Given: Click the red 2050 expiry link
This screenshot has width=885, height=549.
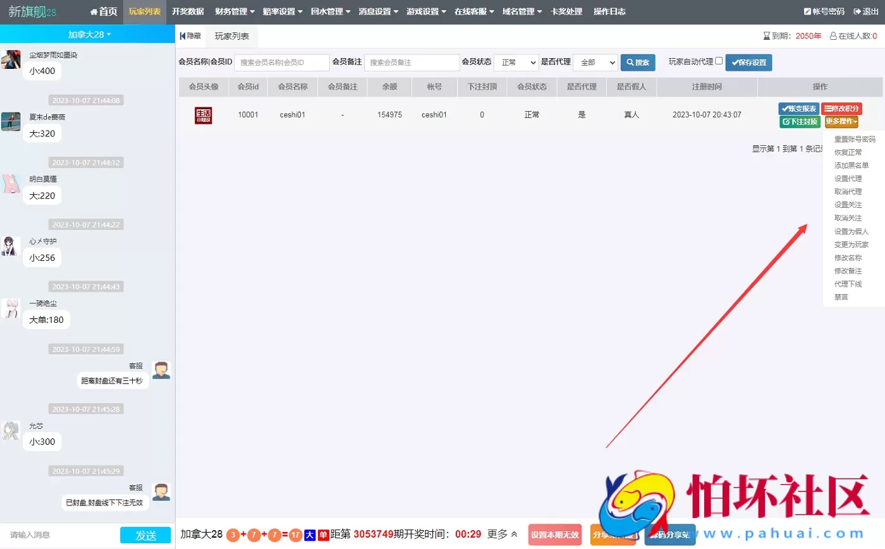Looking at the screenshot, I should click(808, 36).
